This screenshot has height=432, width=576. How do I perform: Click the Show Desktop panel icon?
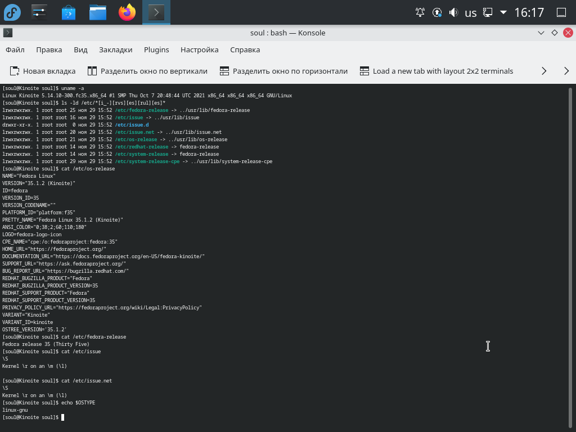561,12
